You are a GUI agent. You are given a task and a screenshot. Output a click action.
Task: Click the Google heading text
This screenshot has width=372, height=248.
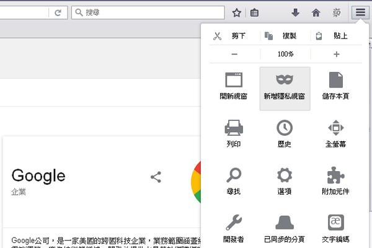[38, 176]
